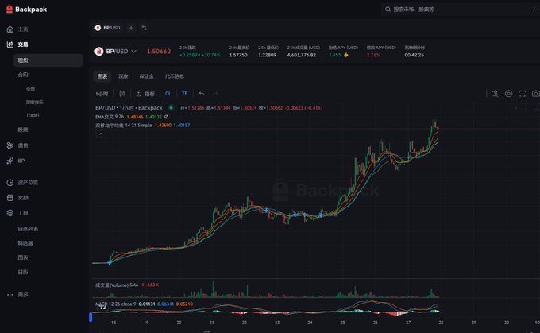Click the search magnifier icon
The height and width of the screenshot is (333, 540).
pos(388,10)
